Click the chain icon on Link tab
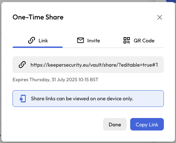The width and height of the screenshot is (176, 143). pos(32,40)
